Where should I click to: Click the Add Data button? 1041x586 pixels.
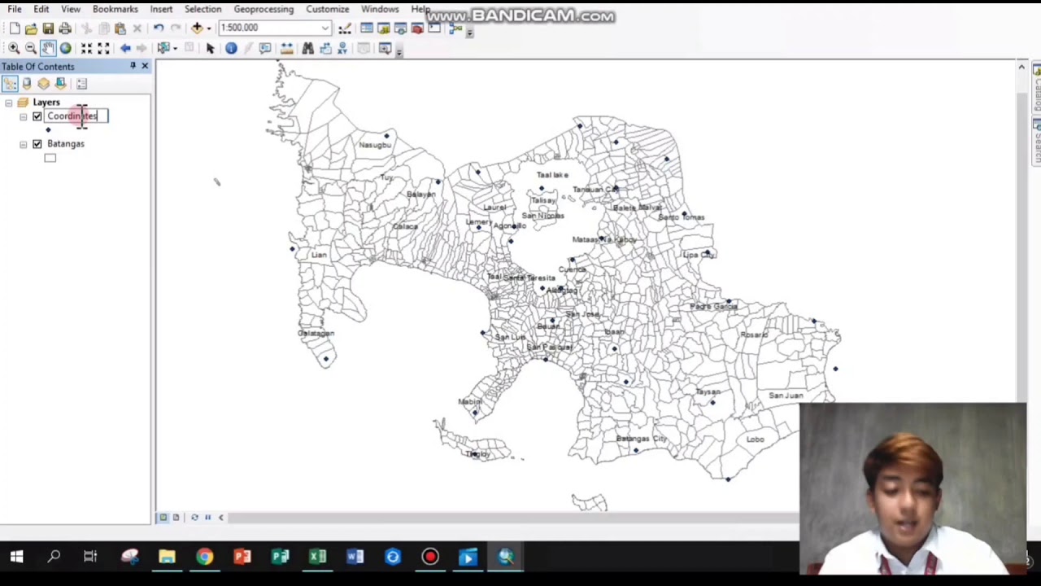tap(197, 28)
